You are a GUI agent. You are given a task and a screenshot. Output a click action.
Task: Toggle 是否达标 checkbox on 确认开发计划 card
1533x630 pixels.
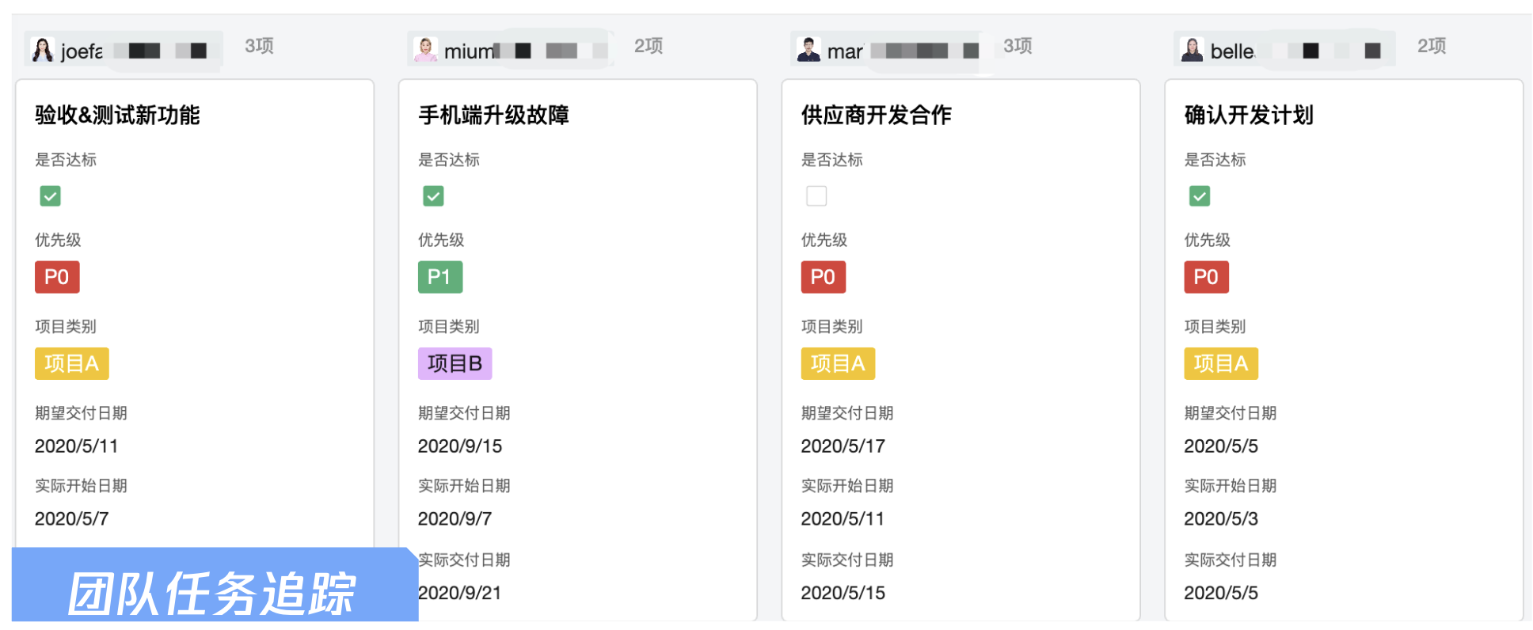point(1200,196)
